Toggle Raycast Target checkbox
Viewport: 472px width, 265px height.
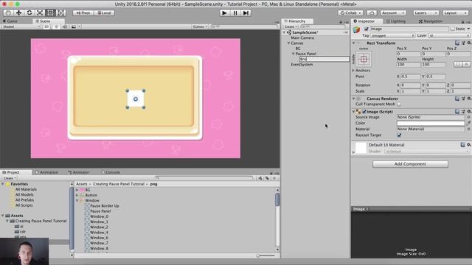399,135
